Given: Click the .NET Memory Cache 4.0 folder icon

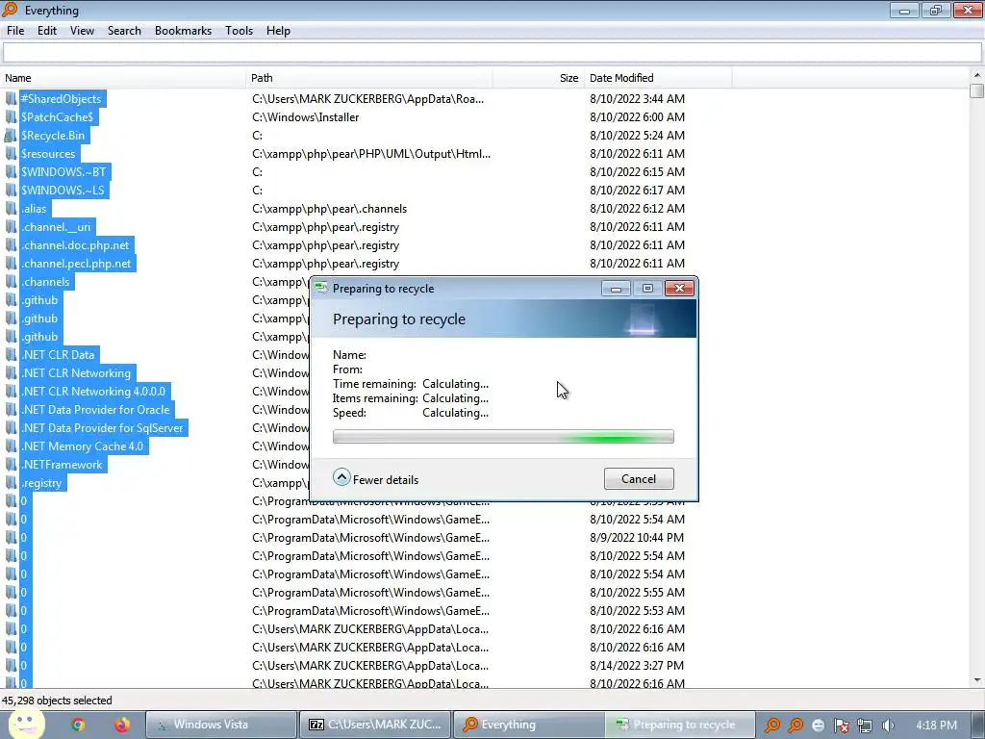Looking at the screenshot, I should tap(11, 446).
